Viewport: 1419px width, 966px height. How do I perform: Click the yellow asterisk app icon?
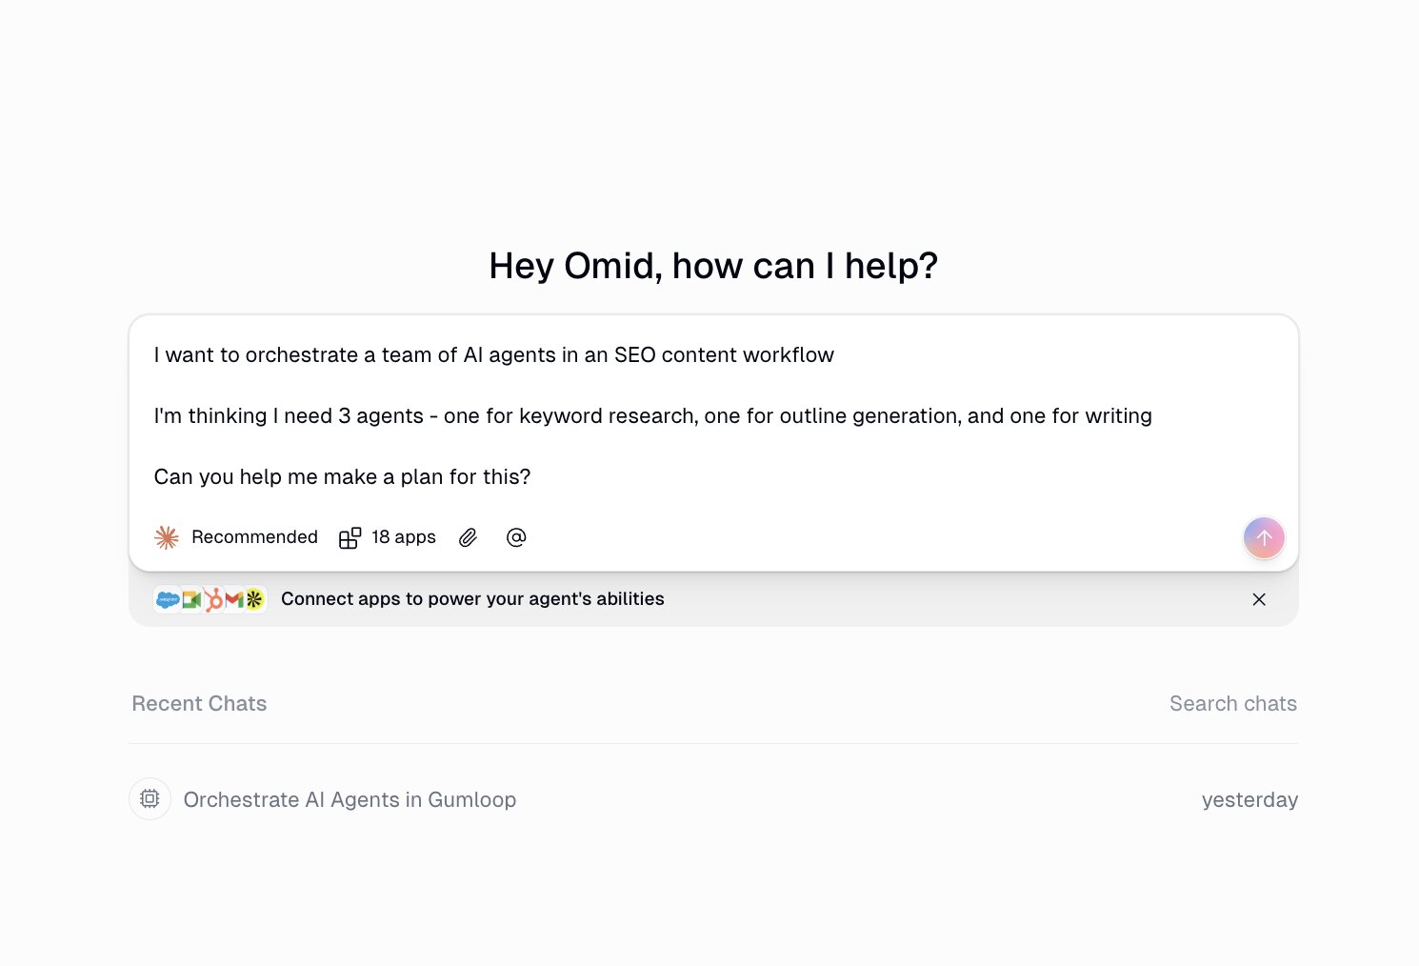pos(255,598)
